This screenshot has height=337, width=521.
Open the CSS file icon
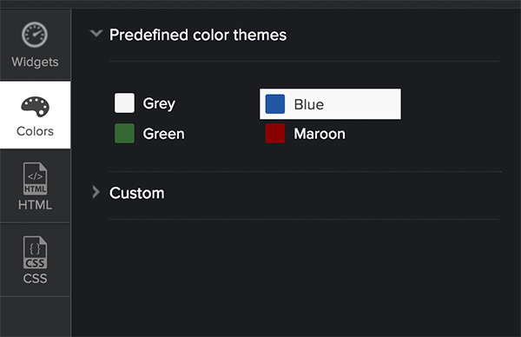tap(35, 252)
